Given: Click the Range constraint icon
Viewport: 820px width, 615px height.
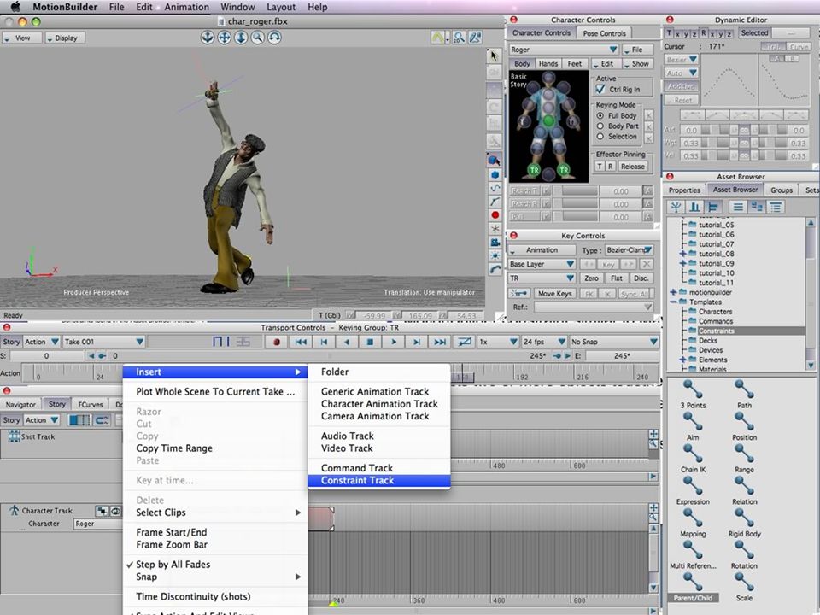Looking at the screenshot, I should click(744, 454).
